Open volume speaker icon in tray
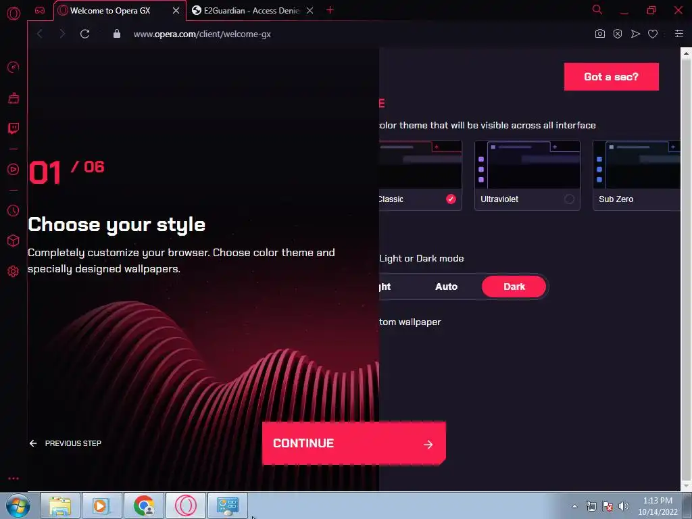The image size is (692, 519). 624,506
